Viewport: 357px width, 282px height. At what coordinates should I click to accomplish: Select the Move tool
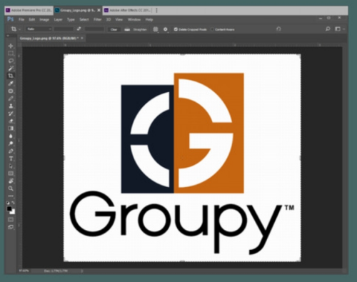pyautogui.click(x=11, y=46)
